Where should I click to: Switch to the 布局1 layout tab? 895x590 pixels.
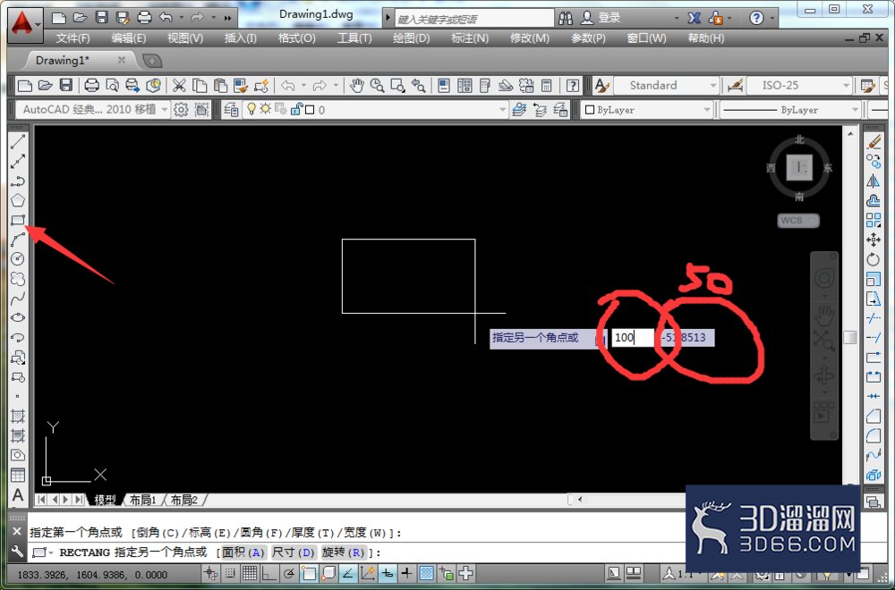(142, 500)
